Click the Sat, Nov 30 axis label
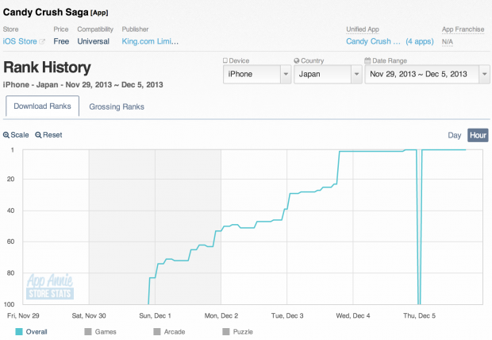 pyautogui.click(x=89, y=316)
